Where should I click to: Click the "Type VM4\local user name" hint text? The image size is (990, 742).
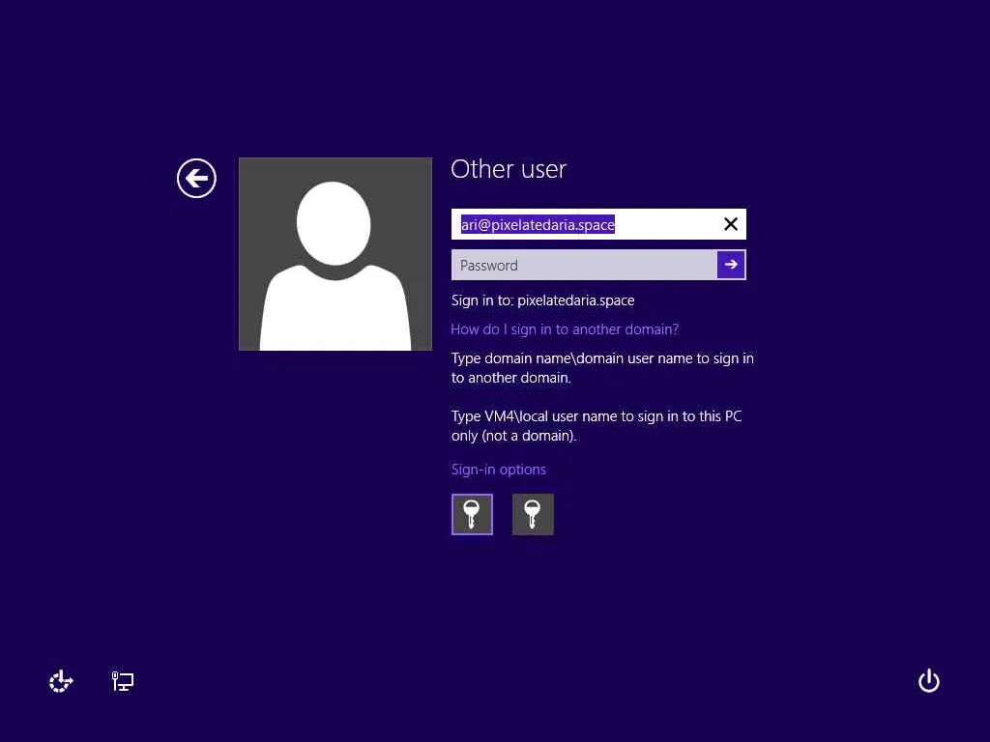(597, 426)
